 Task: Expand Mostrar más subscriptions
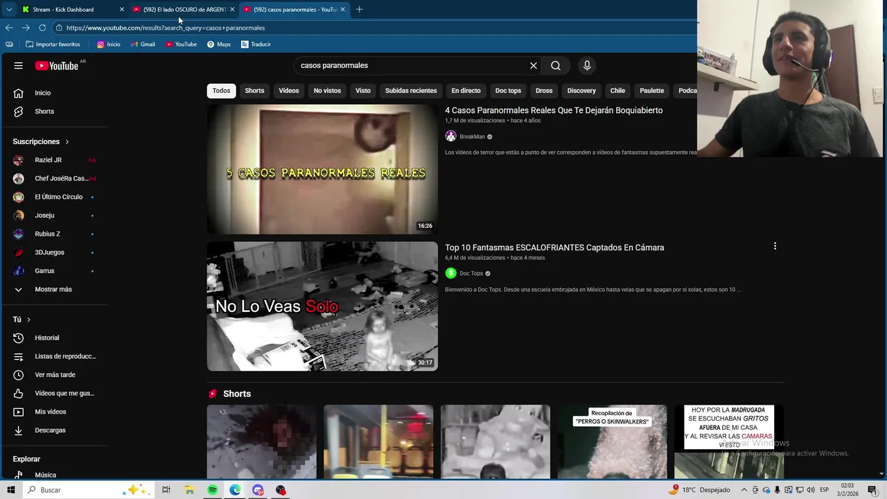tap(55, 289)
